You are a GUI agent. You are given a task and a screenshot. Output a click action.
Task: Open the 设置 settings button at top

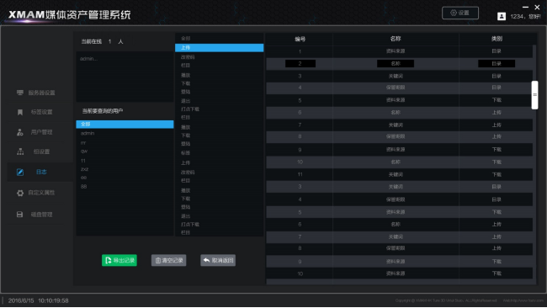(x=460, y=13)
